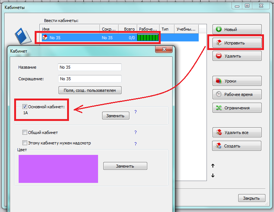274x212 pixels.
Task: Click Удалить все button
Action: (x=237, y=132)
